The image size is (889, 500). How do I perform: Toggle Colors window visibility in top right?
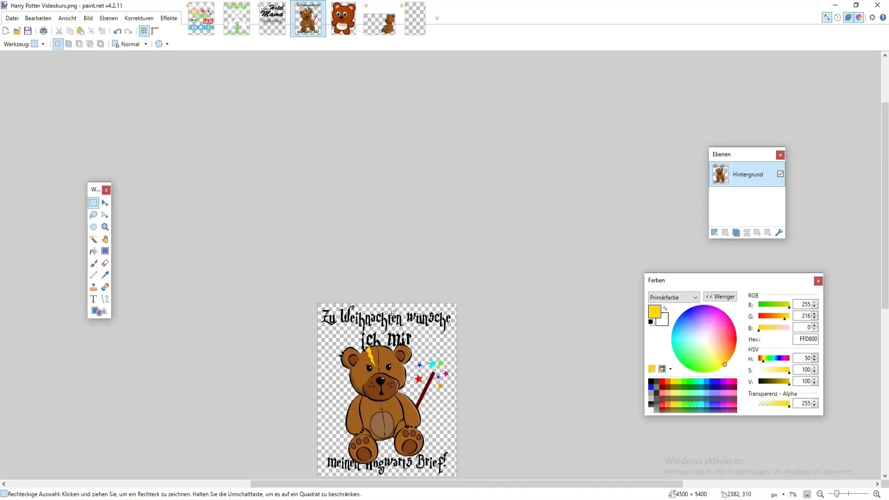click(859, 18)
